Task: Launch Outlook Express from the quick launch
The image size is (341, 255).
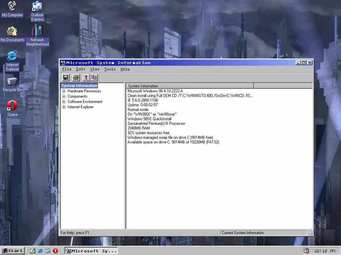Action: pyautogui.click(x=48, y=251)
